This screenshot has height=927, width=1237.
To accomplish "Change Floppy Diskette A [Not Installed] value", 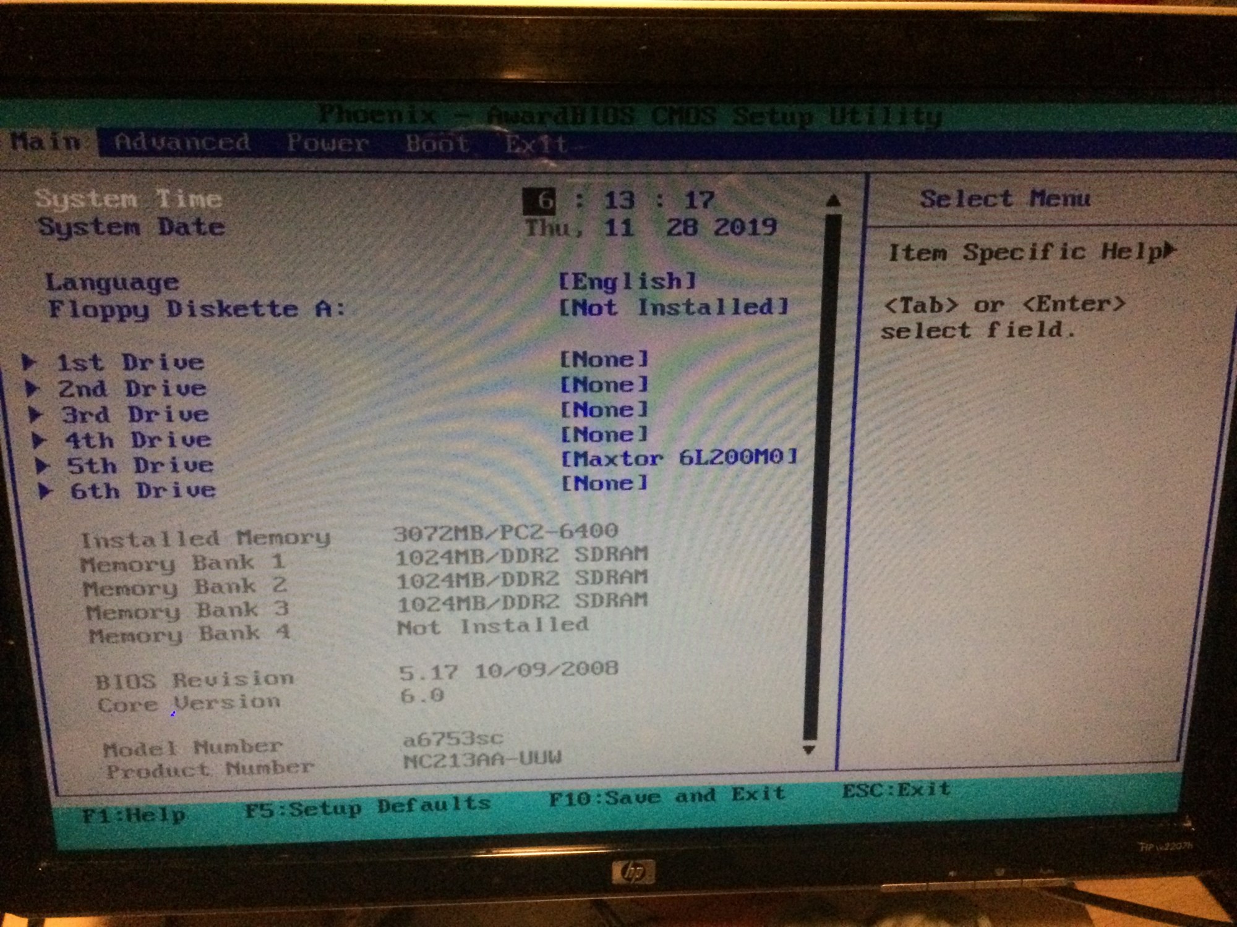I will (x=673, y=307).
